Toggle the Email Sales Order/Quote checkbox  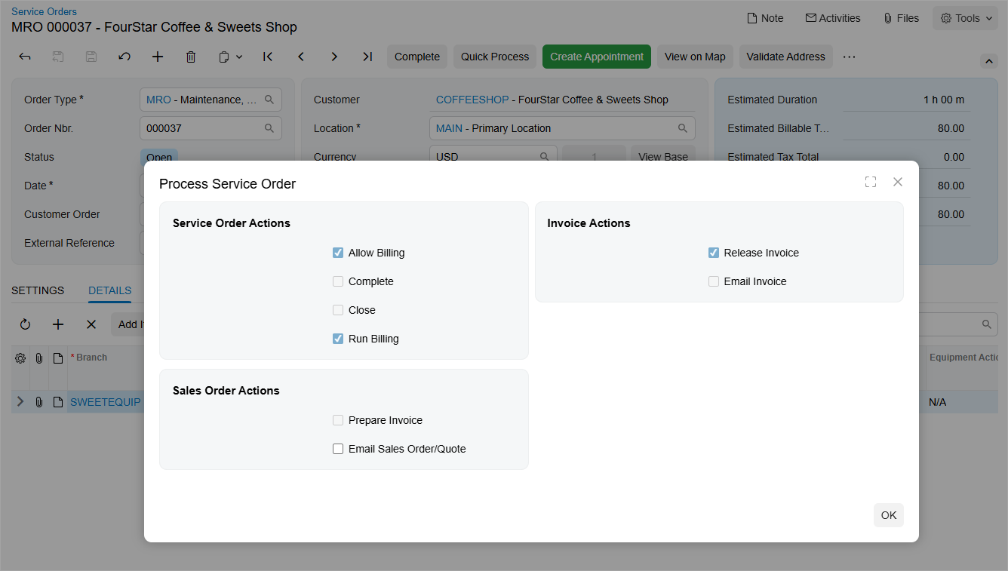(x=338, y=449)
